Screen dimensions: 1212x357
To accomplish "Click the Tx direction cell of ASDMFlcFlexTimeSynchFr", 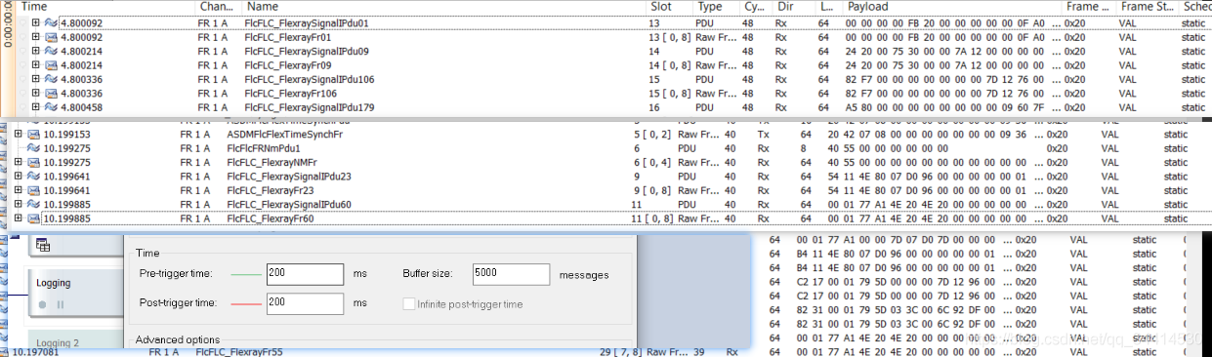I will [x=764, y=134].
